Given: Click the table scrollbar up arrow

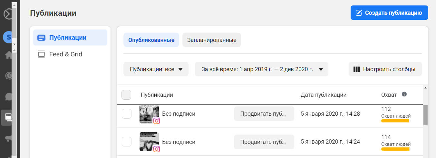Looking at the screenshot, I should coord(425,88).
